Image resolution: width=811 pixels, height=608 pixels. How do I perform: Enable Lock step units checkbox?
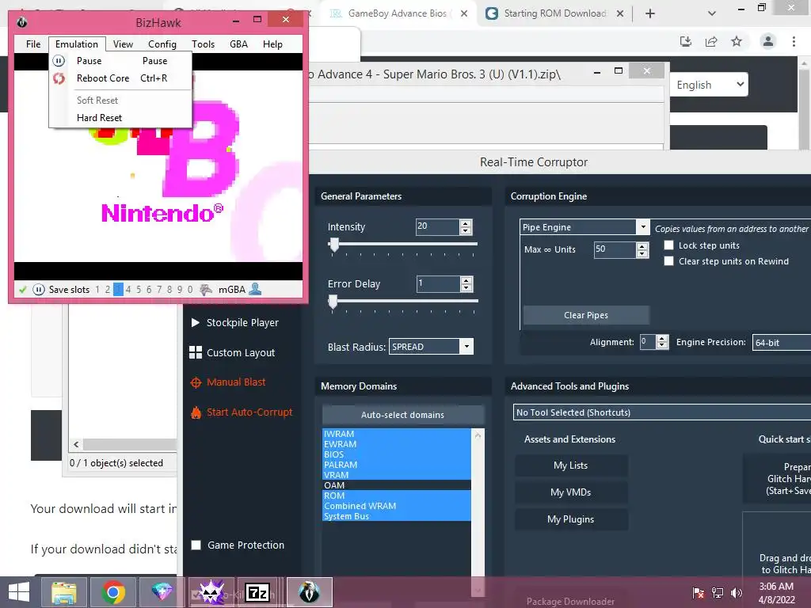(668, 245)
